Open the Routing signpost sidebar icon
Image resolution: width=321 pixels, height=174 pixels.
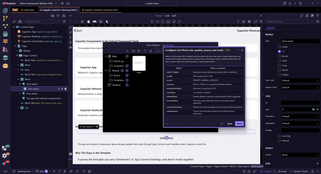point(5,41)
